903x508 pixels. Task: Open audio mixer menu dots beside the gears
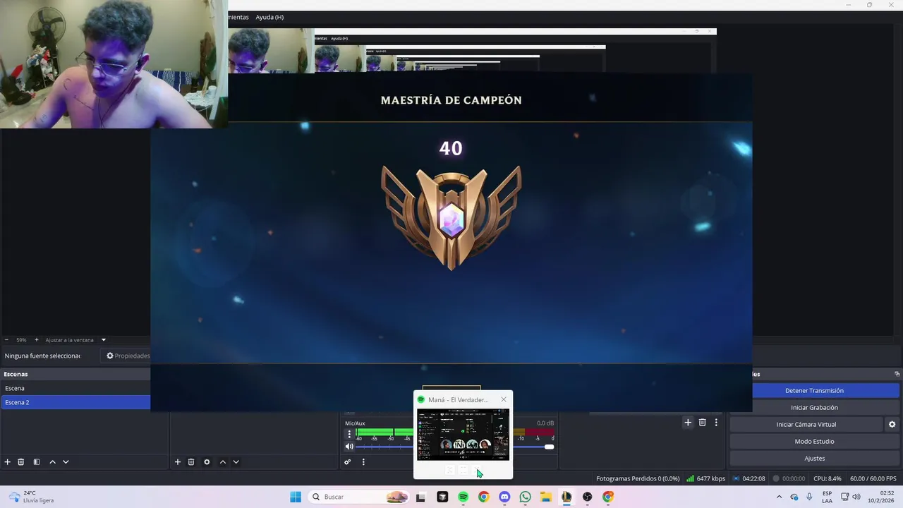pos(363,462)
